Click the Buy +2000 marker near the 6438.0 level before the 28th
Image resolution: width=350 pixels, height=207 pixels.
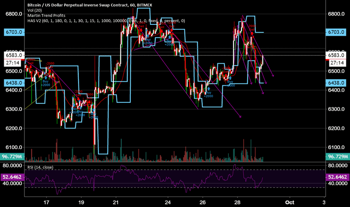point(230,82)
